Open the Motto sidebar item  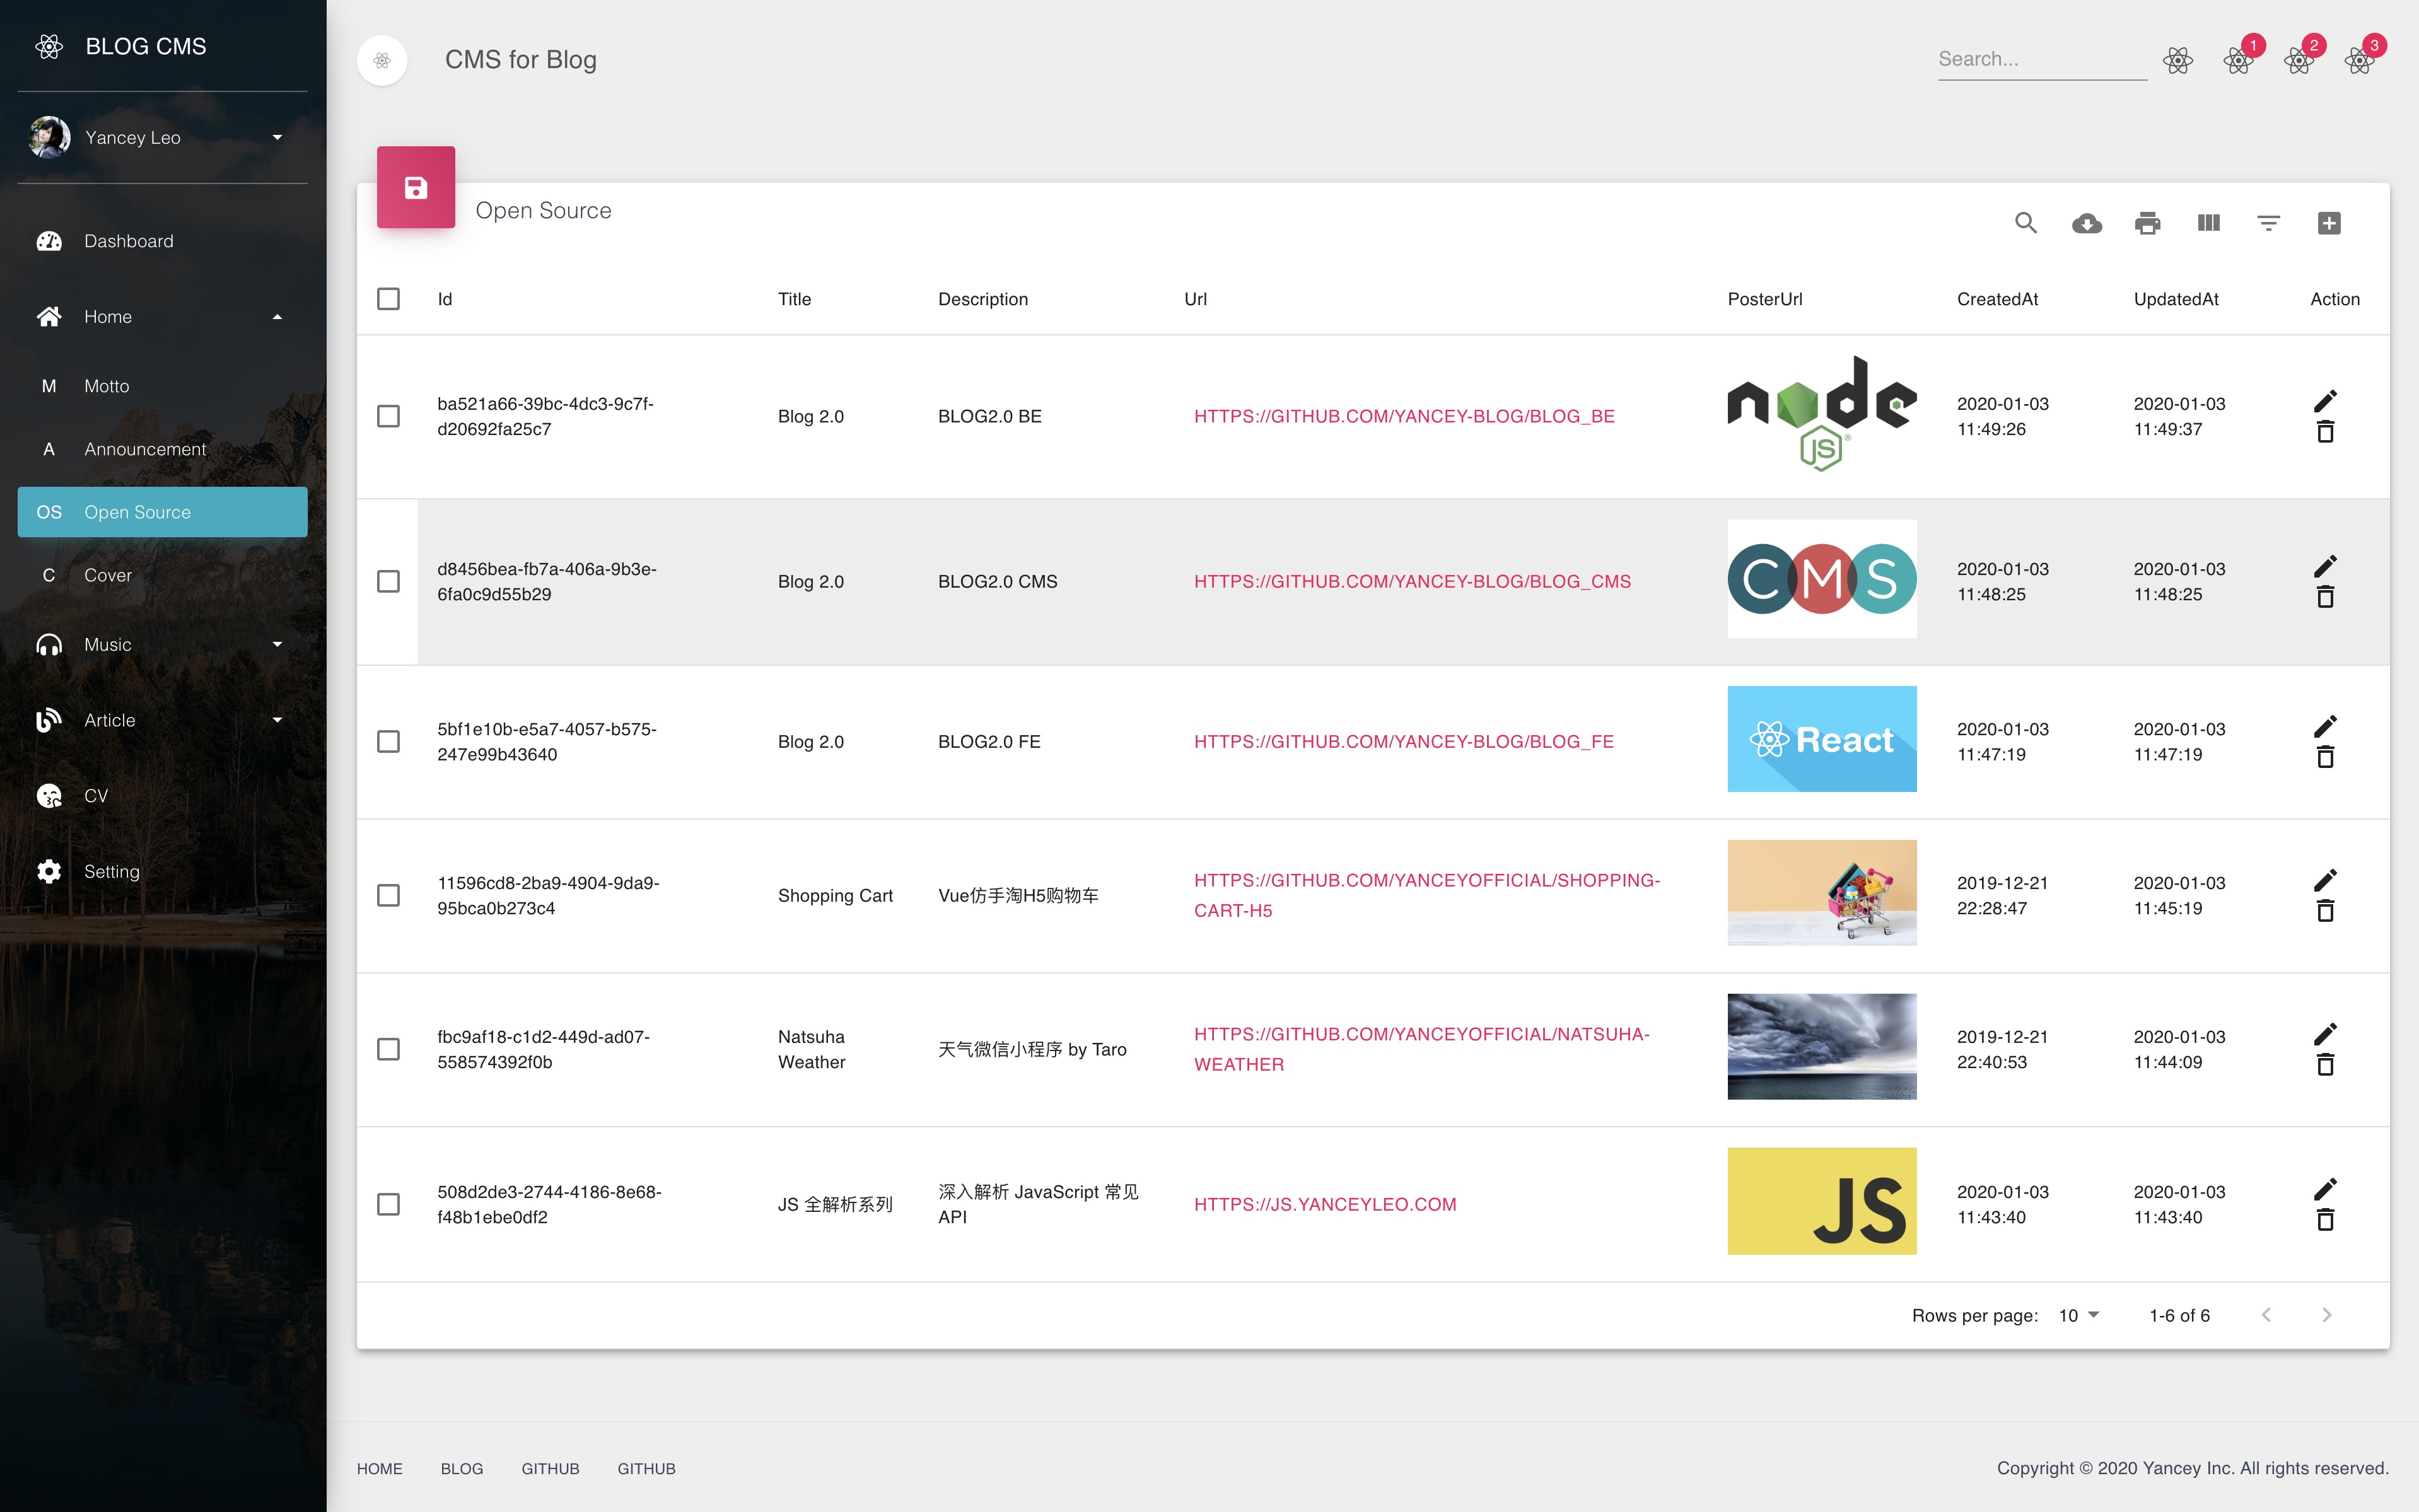pos(162,386)
